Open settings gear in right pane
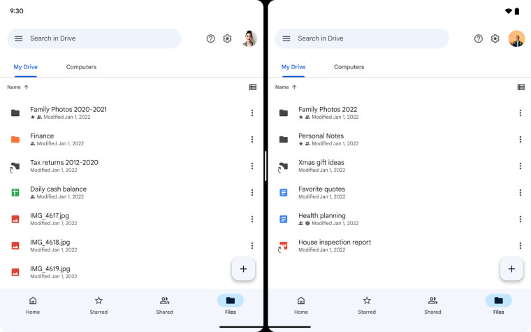The width and height of the screenshot is (531, 332). click(x=495, y=38)
